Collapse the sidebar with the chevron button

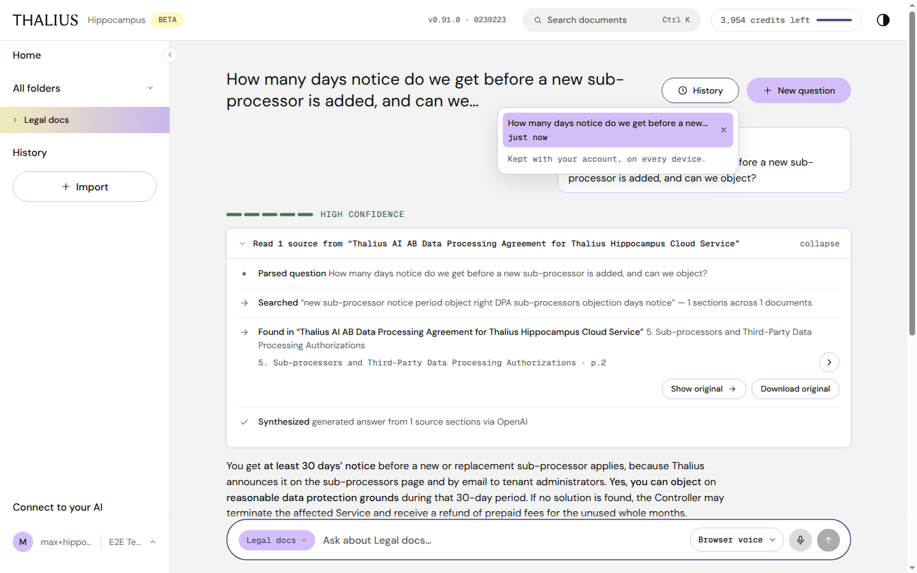point(170,55)
